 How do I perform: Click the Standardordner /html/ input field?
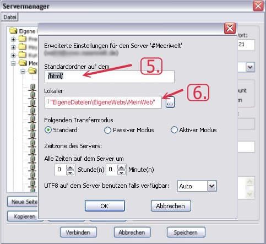[110, 77]
